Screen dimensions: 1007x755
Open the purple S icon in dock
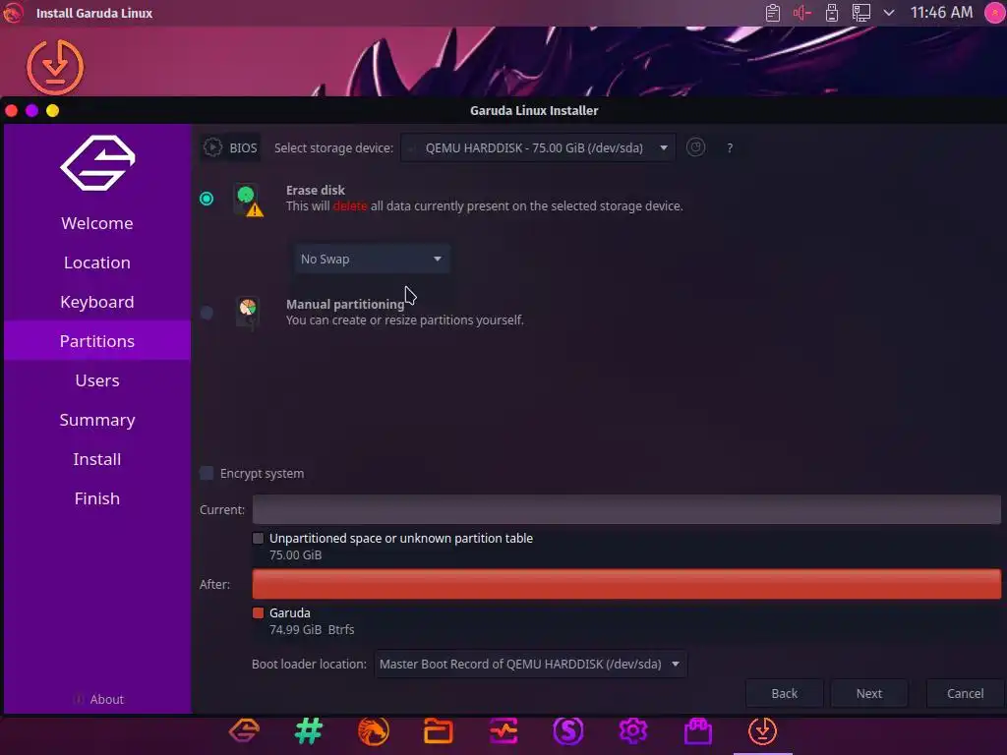tap(568, 730)
